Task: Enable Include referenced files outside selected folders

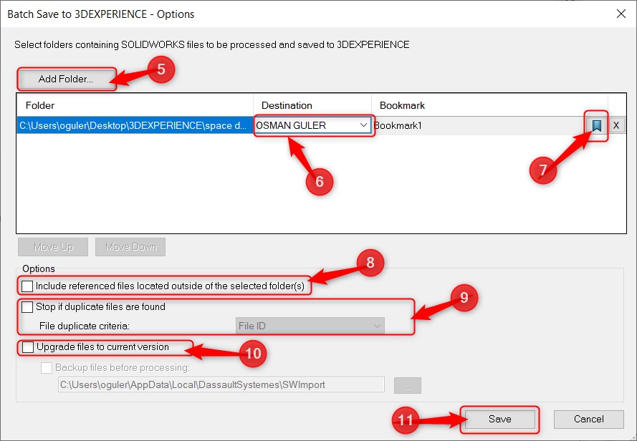Action: 27,286
